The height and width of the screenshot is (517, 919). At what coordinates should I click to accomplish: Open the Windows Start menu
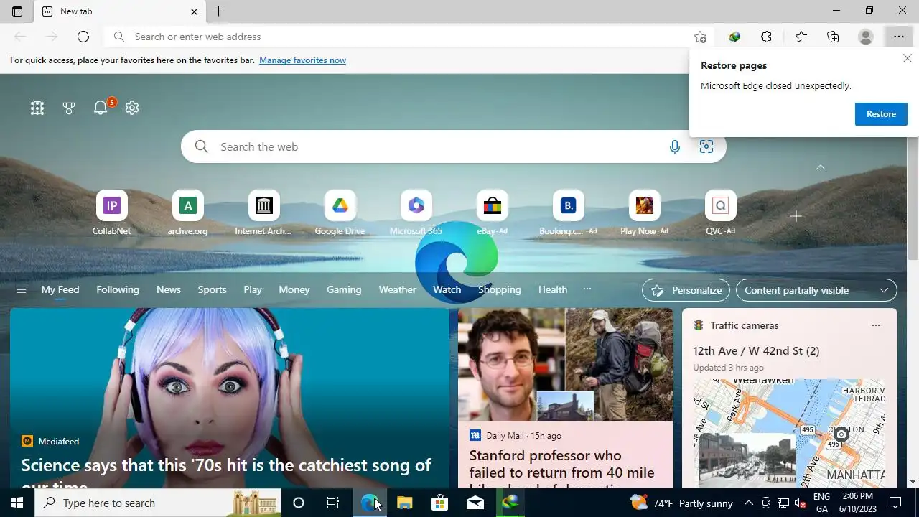pyautogui.click(x=17, y=503)
